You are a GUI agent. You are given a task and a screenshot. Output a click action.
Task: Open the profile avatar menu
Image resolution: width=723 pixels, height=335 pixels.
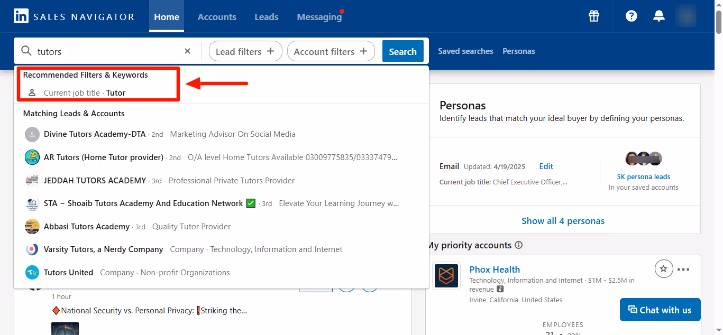click(x=686, y=16)
